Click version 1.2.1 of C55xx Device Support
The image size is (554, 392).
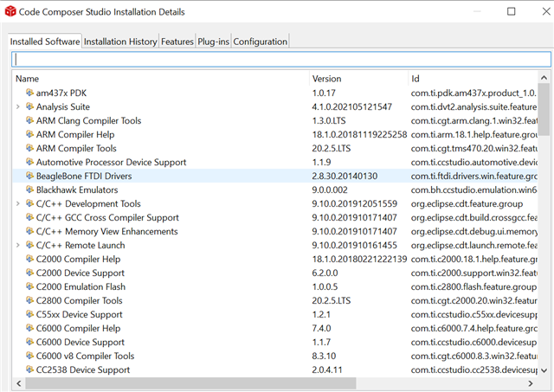[x=321, y=314]
